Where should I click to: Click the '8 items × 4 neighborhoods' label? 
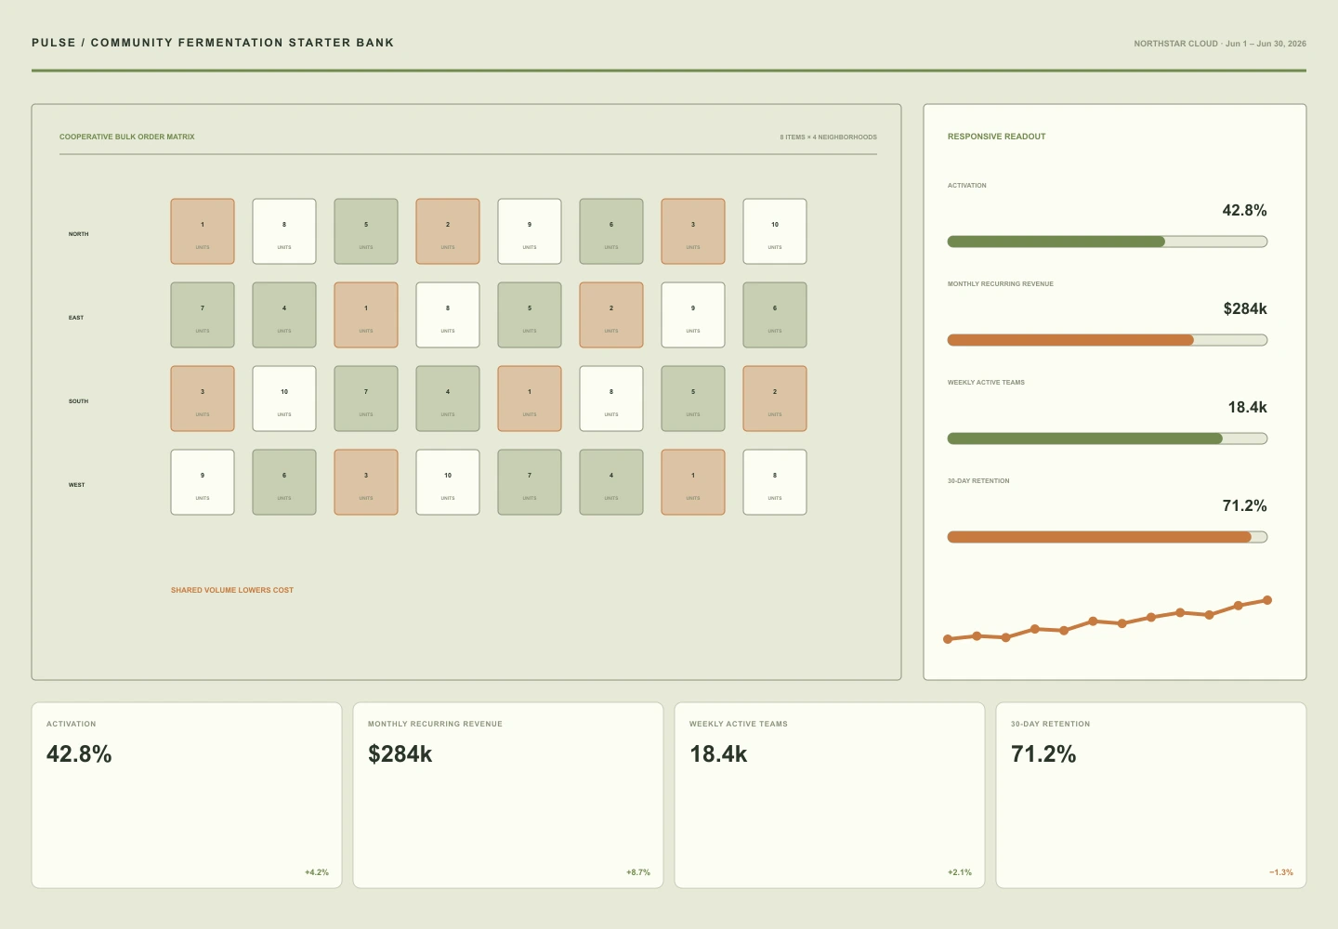pyautogui.click(x=829, y=137)
